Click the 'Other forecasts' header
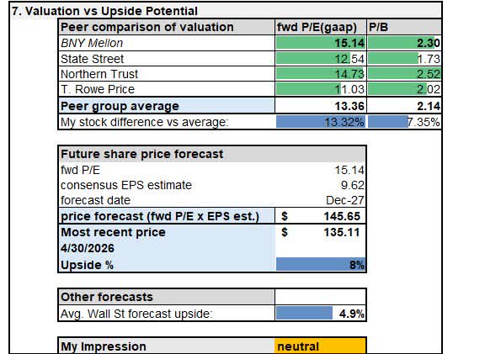 coord(107,297)
